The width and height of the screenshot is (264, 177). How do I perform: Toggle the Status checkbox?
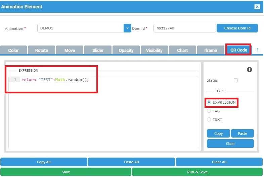coord(235,80)
